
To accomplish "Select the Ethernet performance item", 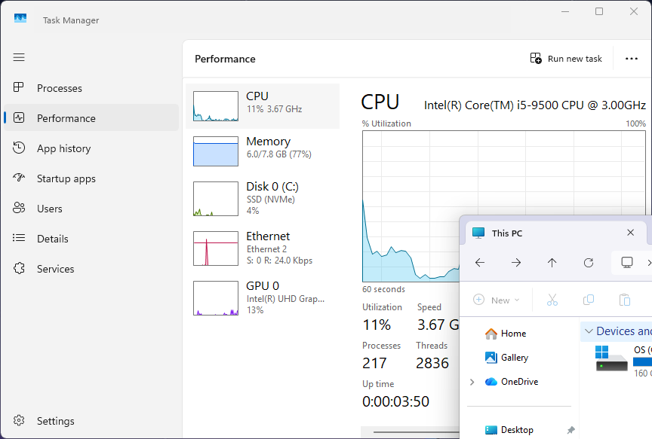I will [x=263, y=248].
